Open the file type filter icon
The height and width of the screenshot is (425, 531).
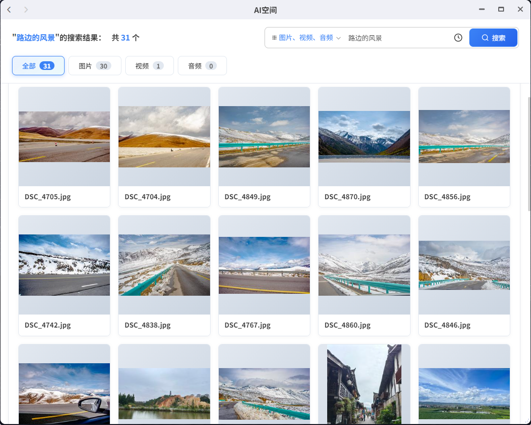(274, 38)
